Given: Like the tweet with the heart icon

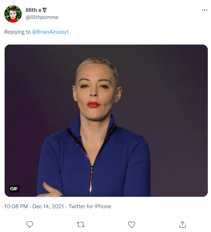Looking at the screenshot, I should pyautogui.click(x=131, y=224).
